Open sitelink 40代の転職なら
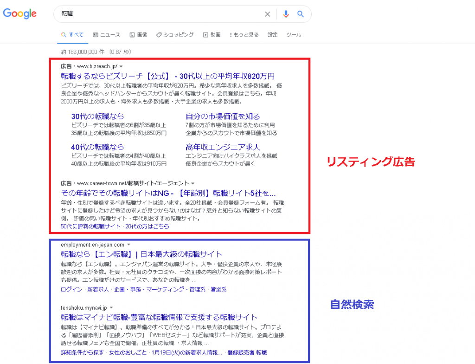This screenshot has height=364, width=475. click(x=97, y=147)
